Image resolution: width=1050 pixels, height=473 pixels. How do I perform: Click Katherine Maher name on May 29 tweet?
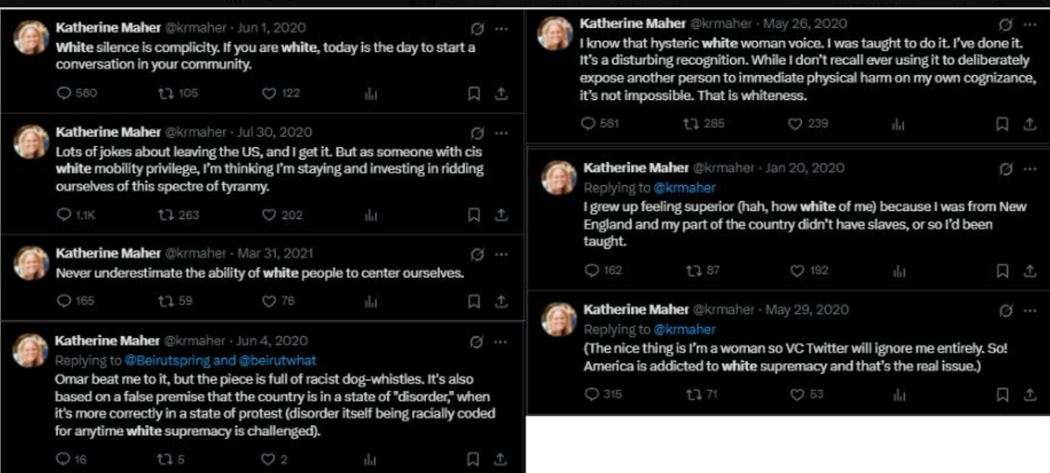coord(635,309)
